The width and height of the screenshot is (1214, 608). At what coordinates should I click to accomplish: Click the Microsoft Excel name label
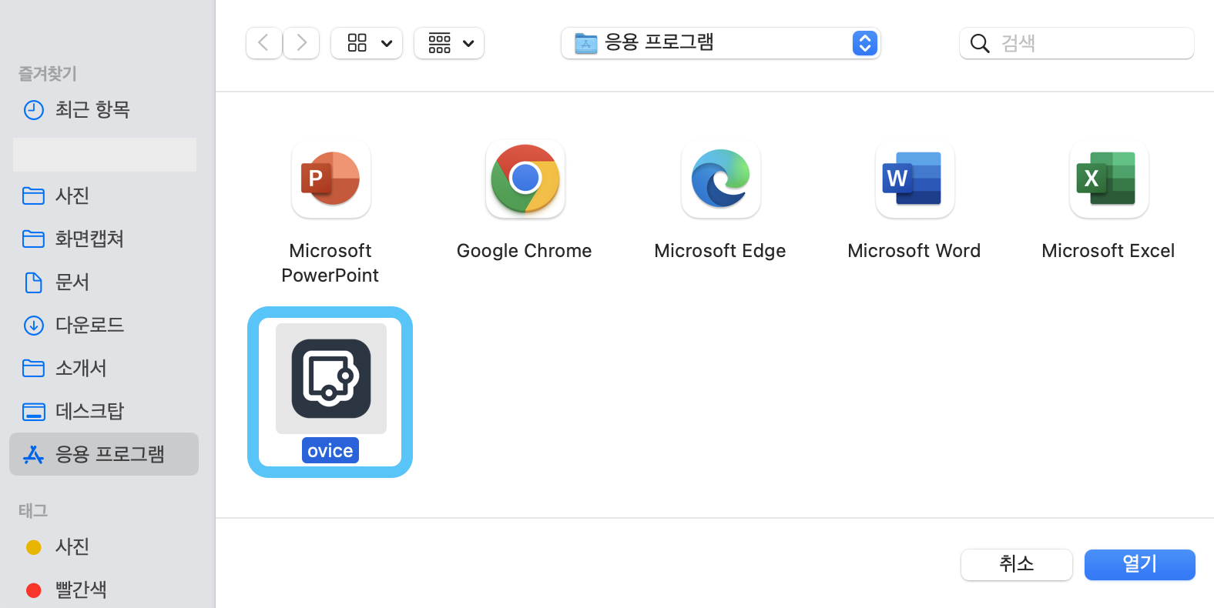[1108, 251]
